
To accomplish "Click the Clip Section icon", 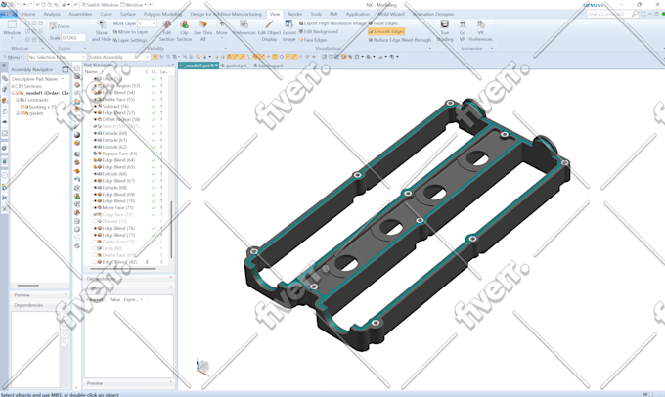I will (x=184, y=24).
